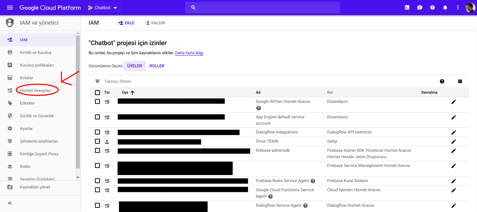This screenshot has width=477, height=212.
Task: Click the EKLE add member button
Action: click(126, 23)
